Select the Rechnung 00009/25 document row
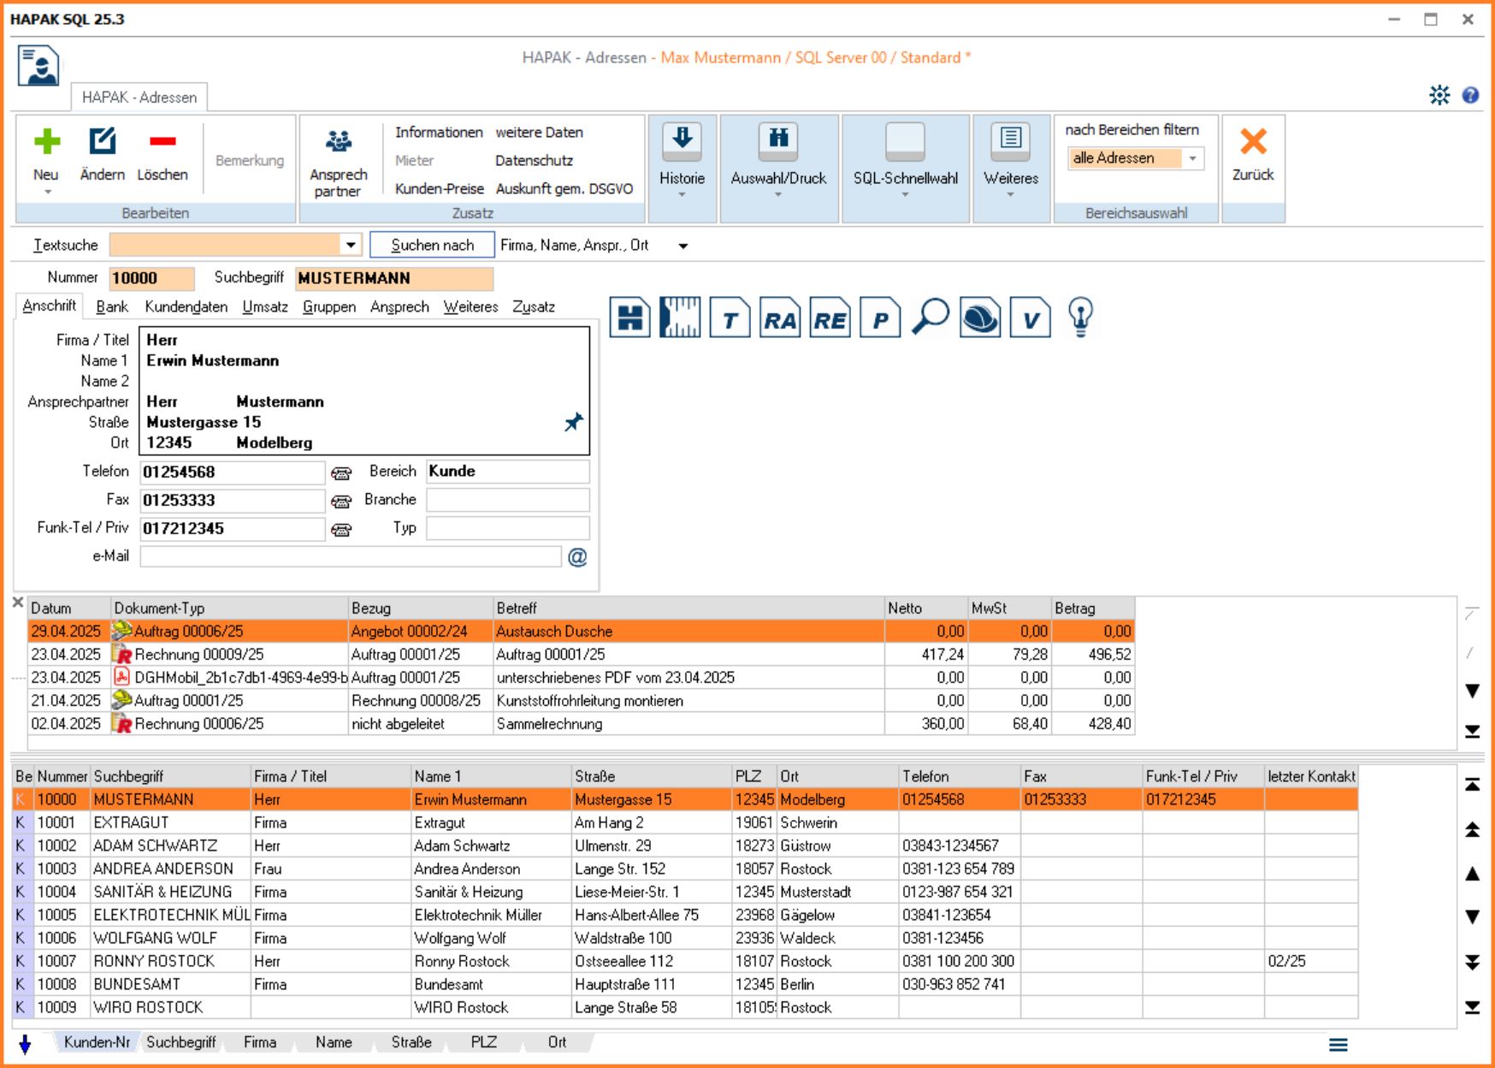The width and height of the screenshot is (1495, 1068). [198, 655]
